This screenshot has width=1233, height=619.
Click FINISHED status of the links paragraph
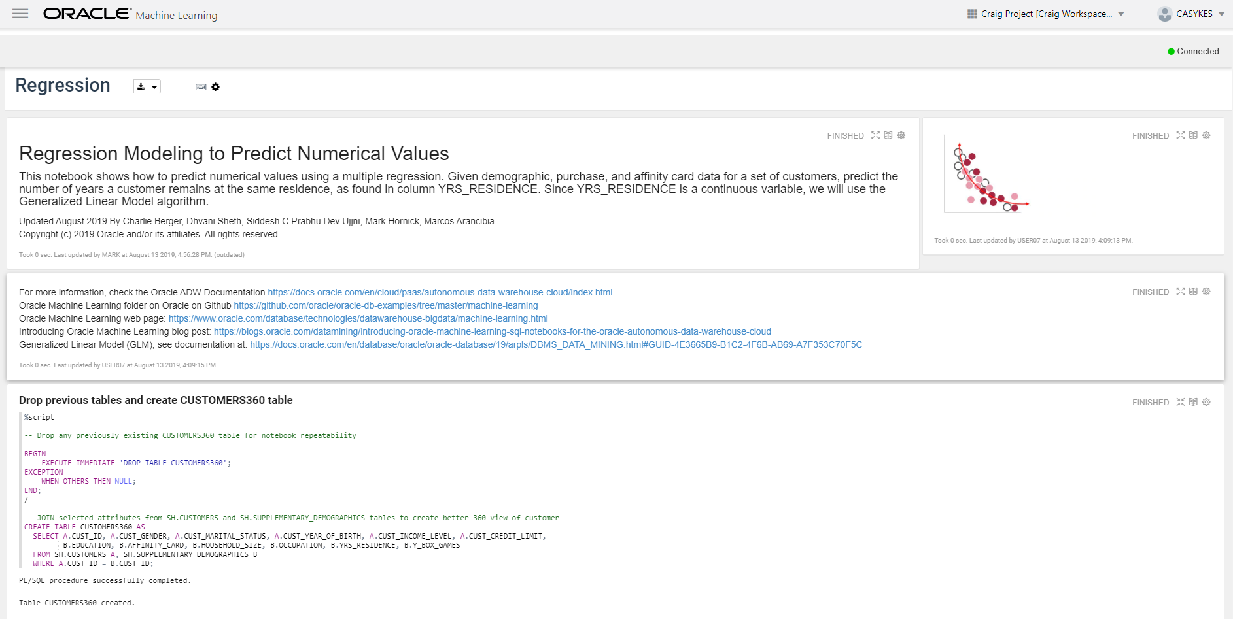tap(1151, 292)
